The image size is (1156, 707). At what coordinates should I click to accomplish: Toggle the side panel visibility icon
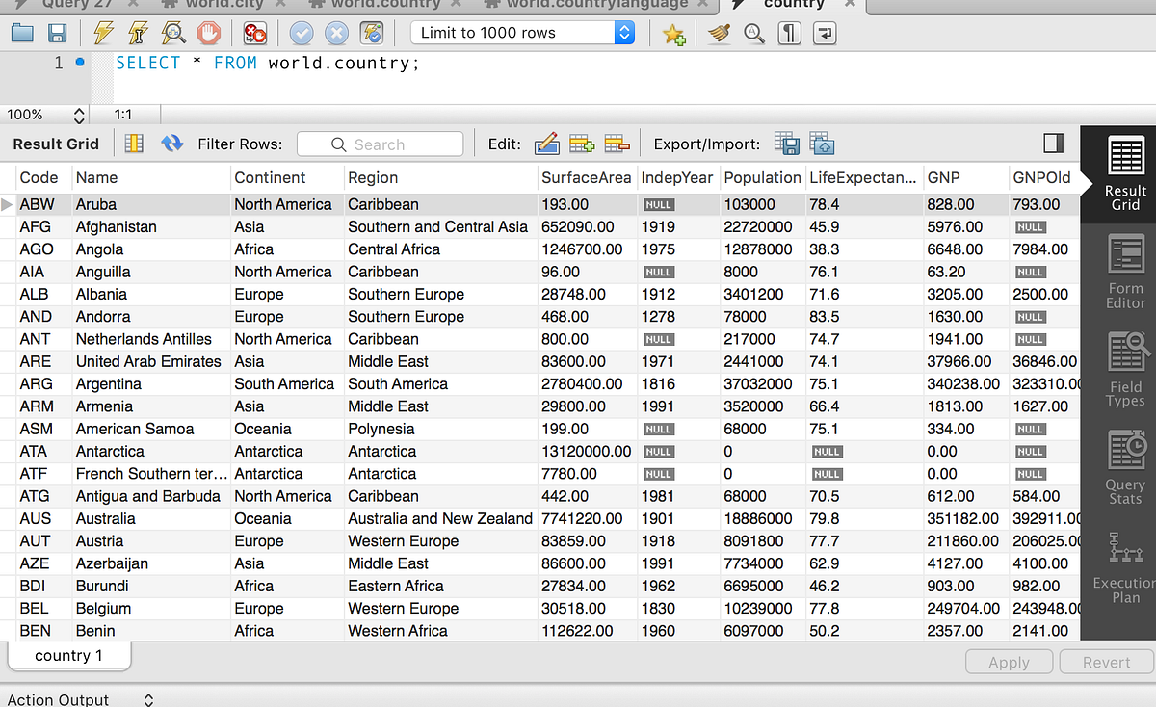tap(1053, 143)
